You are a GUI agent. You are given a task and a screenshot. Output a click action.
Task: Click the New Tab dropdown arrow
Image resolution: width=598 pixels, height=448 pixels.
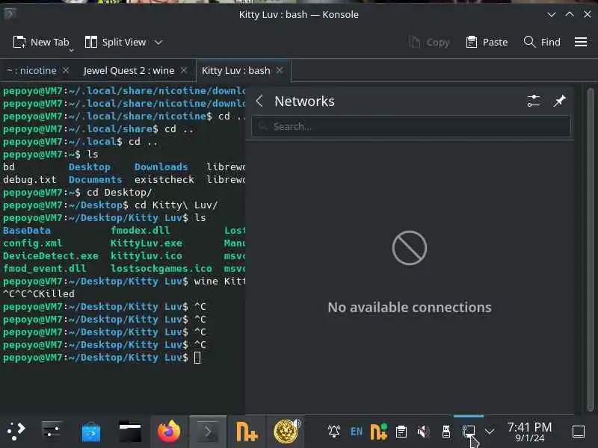[x=71, y=50]
